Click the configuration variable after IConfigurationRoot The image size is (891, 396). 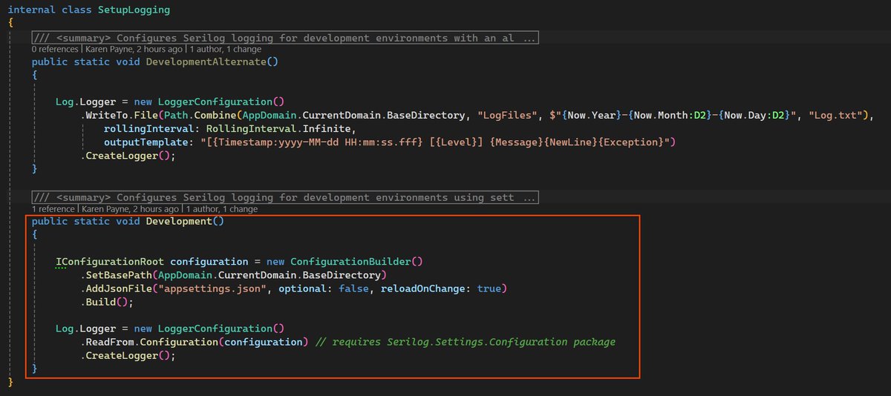[209, 262]
